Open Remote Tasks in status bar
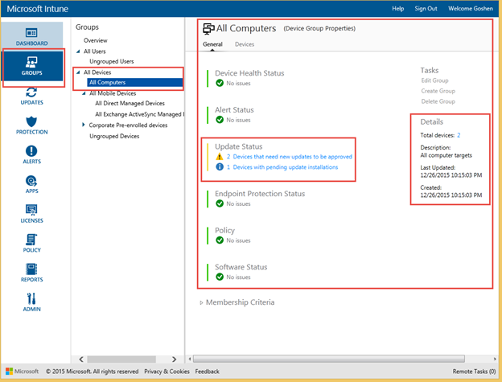502x382 pixels. pyautogui.click(x=474, y=372)
